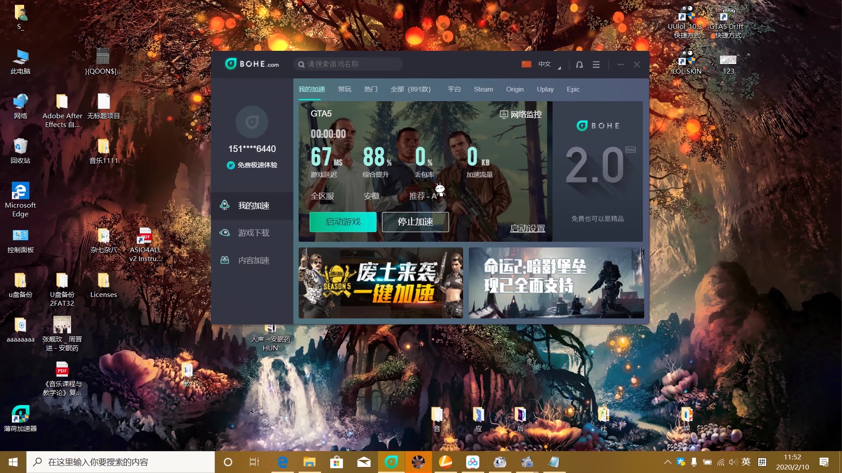842x473 pixels.
Task: Open 音乐1111 desktop folder
Action: (x=103, y=151)
